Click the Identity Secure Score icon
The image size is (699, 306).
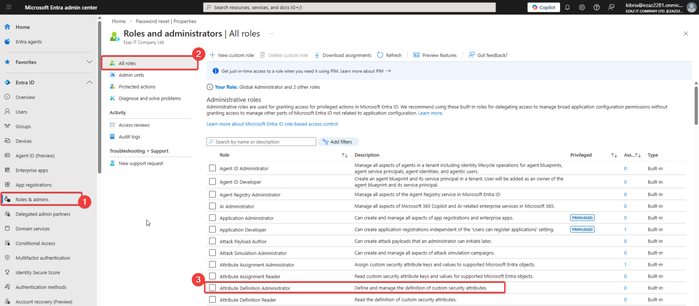click(x=7, y=273)
